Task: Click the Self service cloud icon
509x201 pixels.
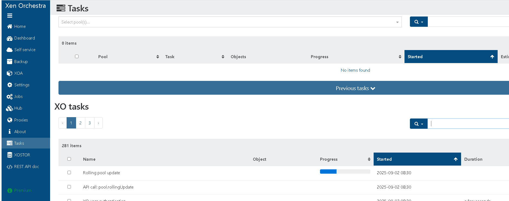Action: point(10,50)
